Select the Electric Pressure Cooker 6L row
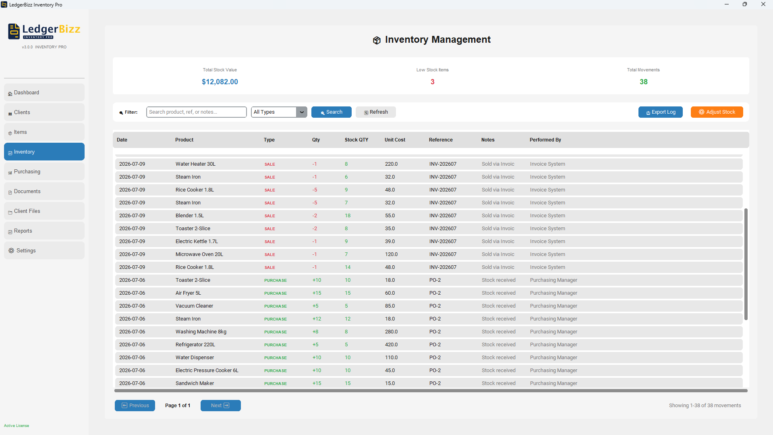The image size is (773, 435). point(429,370)
